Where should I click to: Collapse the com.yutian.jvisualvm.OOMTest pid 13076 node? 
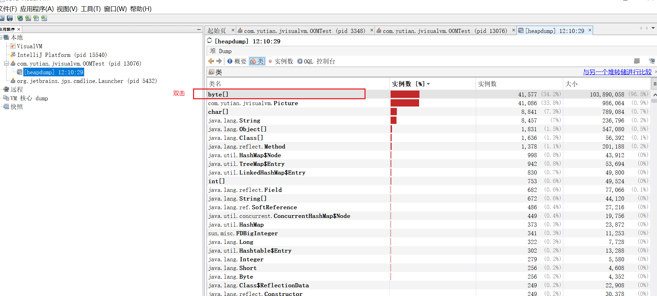point(6,64)
